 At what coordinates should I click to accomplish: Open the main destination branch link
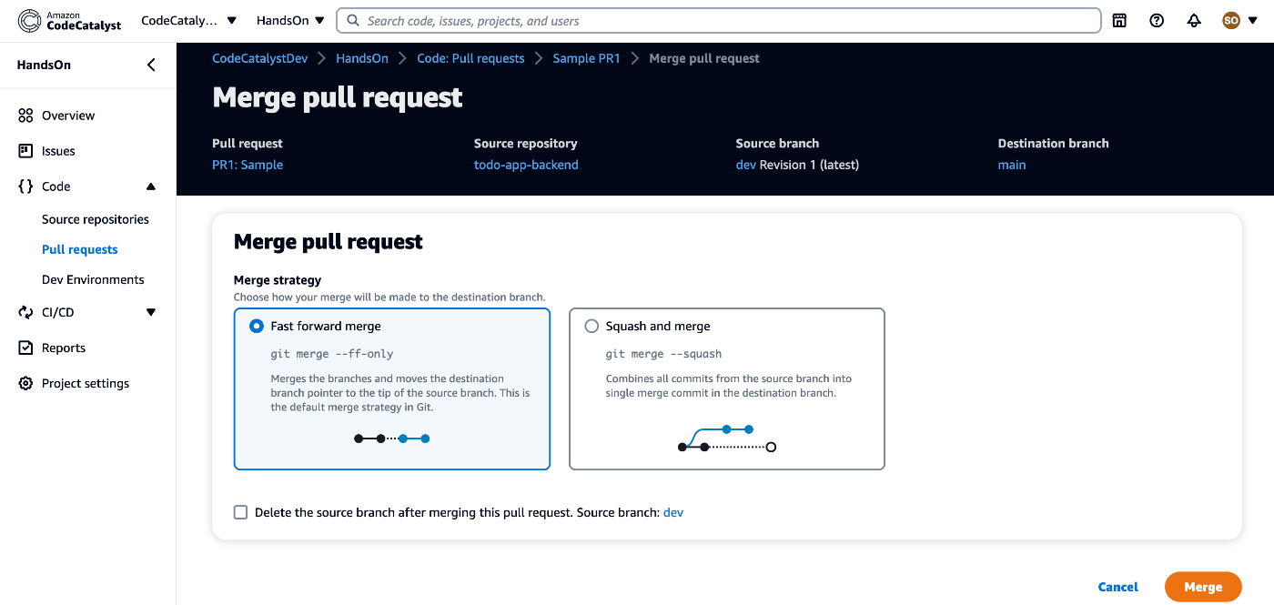[1012, 165]
